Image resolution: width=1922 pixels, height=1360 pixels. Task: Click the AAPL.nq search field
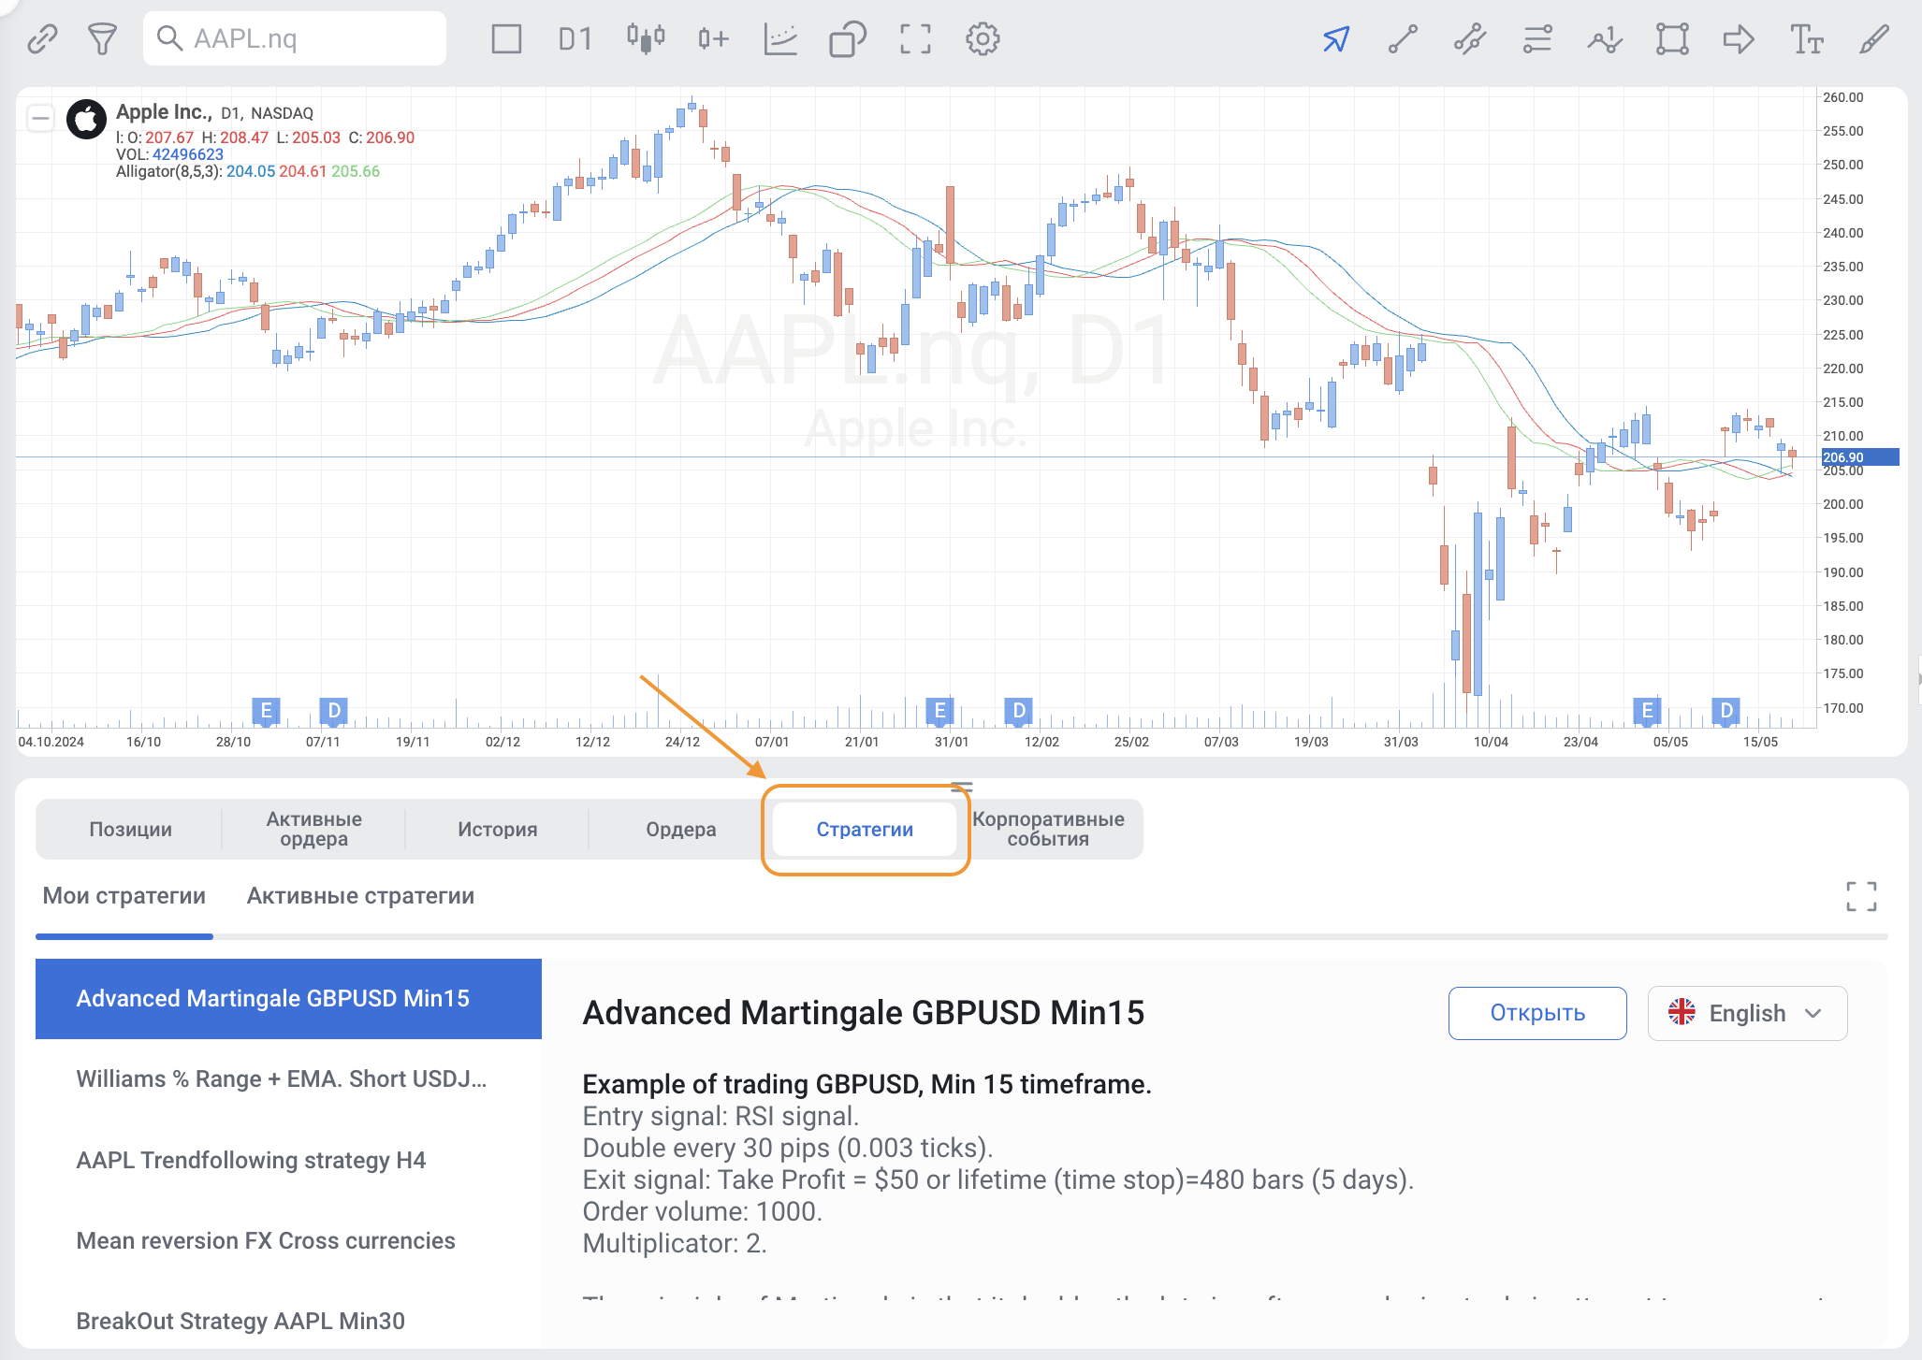[295, 39]
